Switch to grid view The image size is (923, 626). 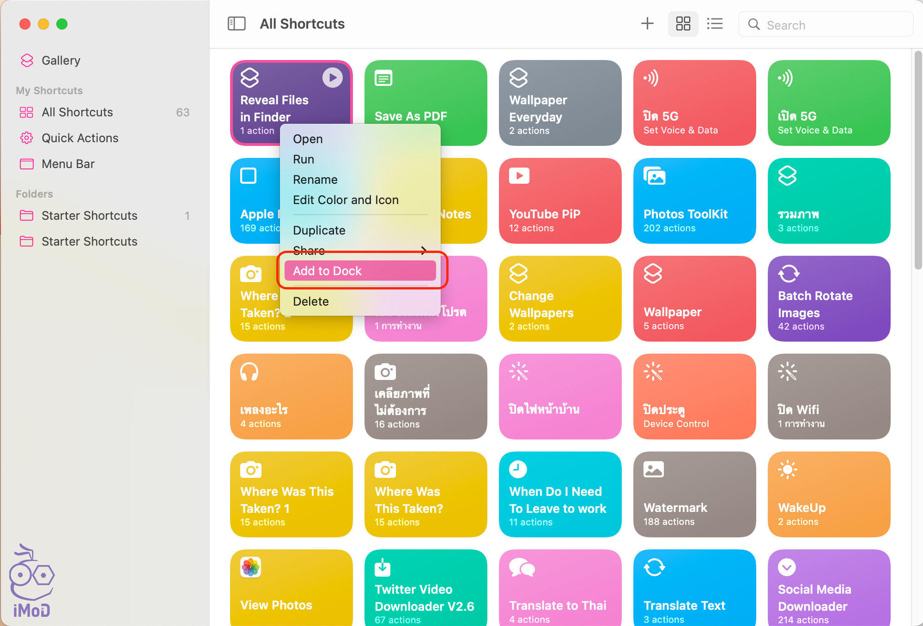tap(683, 24)
